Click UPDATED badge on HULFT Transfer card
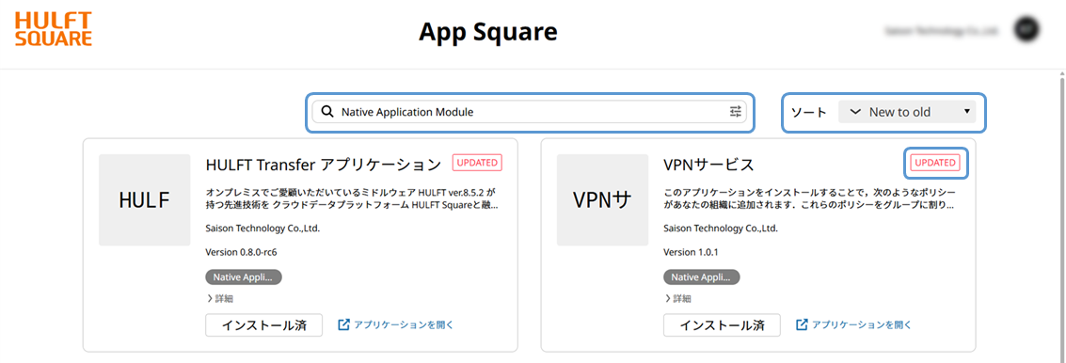This screenshot has height=363, width=1066. [477, 163]
